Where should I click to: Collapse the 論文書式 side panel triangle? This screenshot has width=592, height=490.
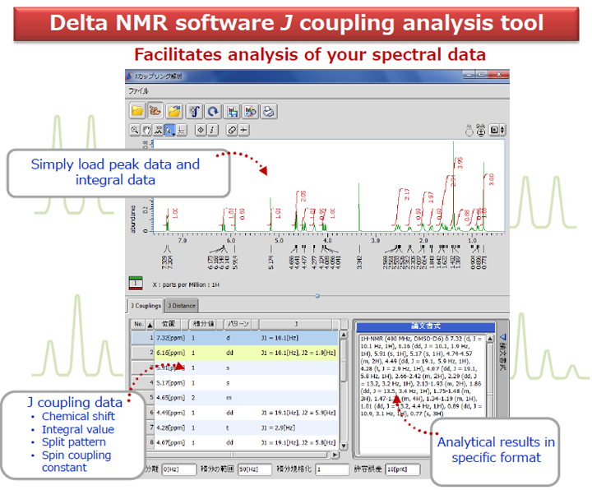click(502, 336)
